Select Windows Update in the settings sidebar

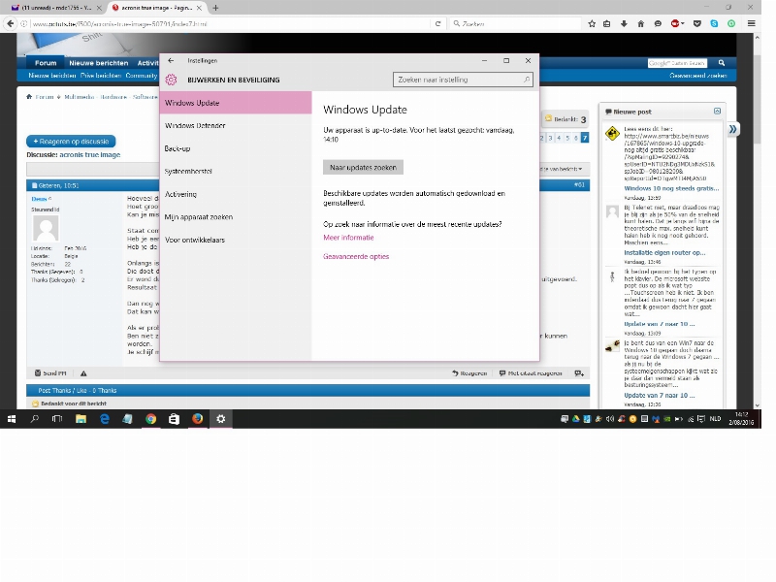pos(236,103)
